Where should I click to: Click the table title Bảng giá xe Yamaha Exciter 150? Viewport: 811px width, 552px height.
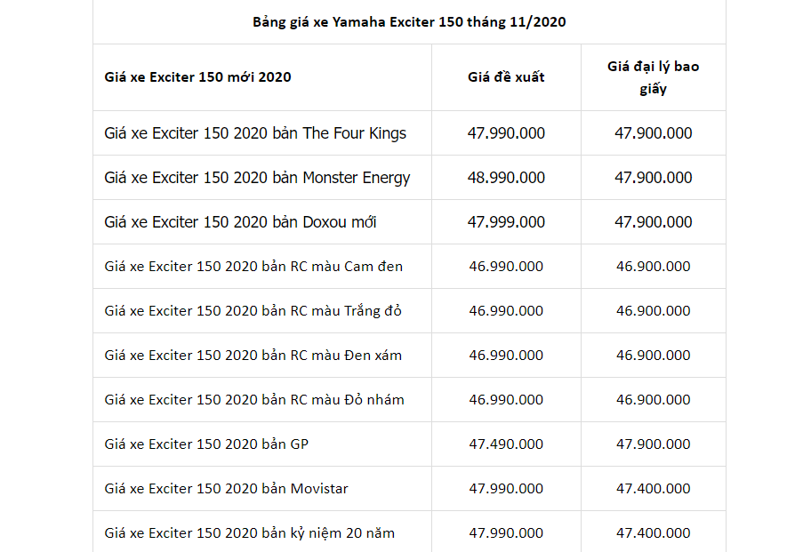tap(409, 22)
